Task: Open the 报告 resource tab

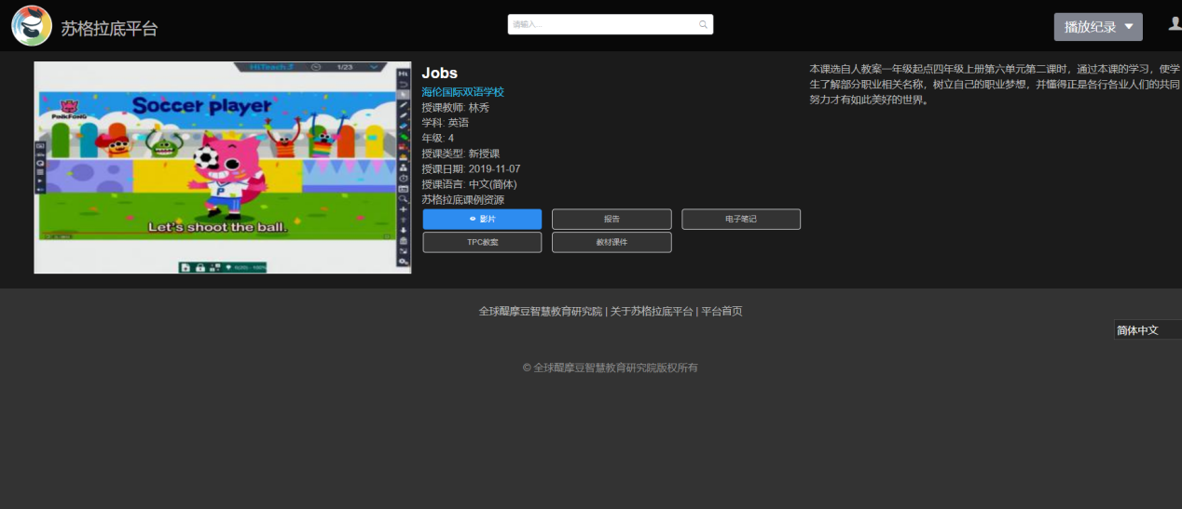Action: [612, 220]
